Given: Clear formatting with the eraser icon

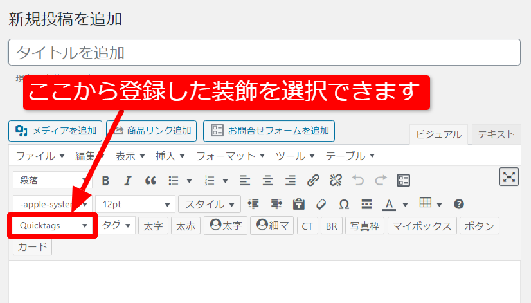Looking at the screenshot, I should (x=321, y=204).
